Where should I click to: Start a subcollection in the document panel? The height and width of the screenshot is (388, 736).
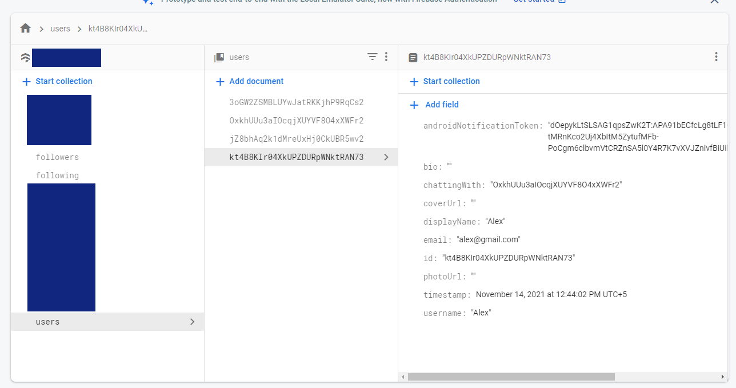coord(445,81)
